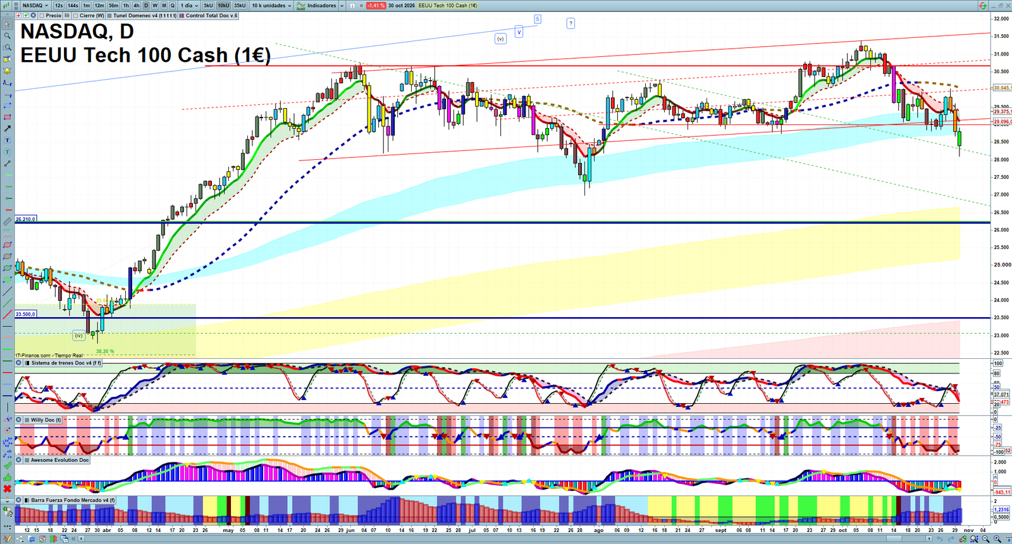Open Control Total Doc v.6 settings
This screenshot has width=1012, height=544.
209,15
